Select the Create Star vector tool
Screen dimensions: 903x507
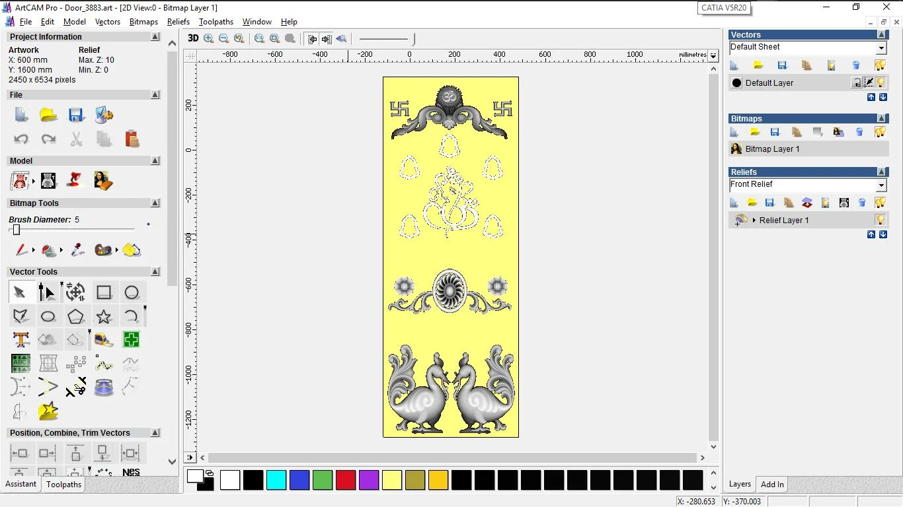[x=103, y=316]
